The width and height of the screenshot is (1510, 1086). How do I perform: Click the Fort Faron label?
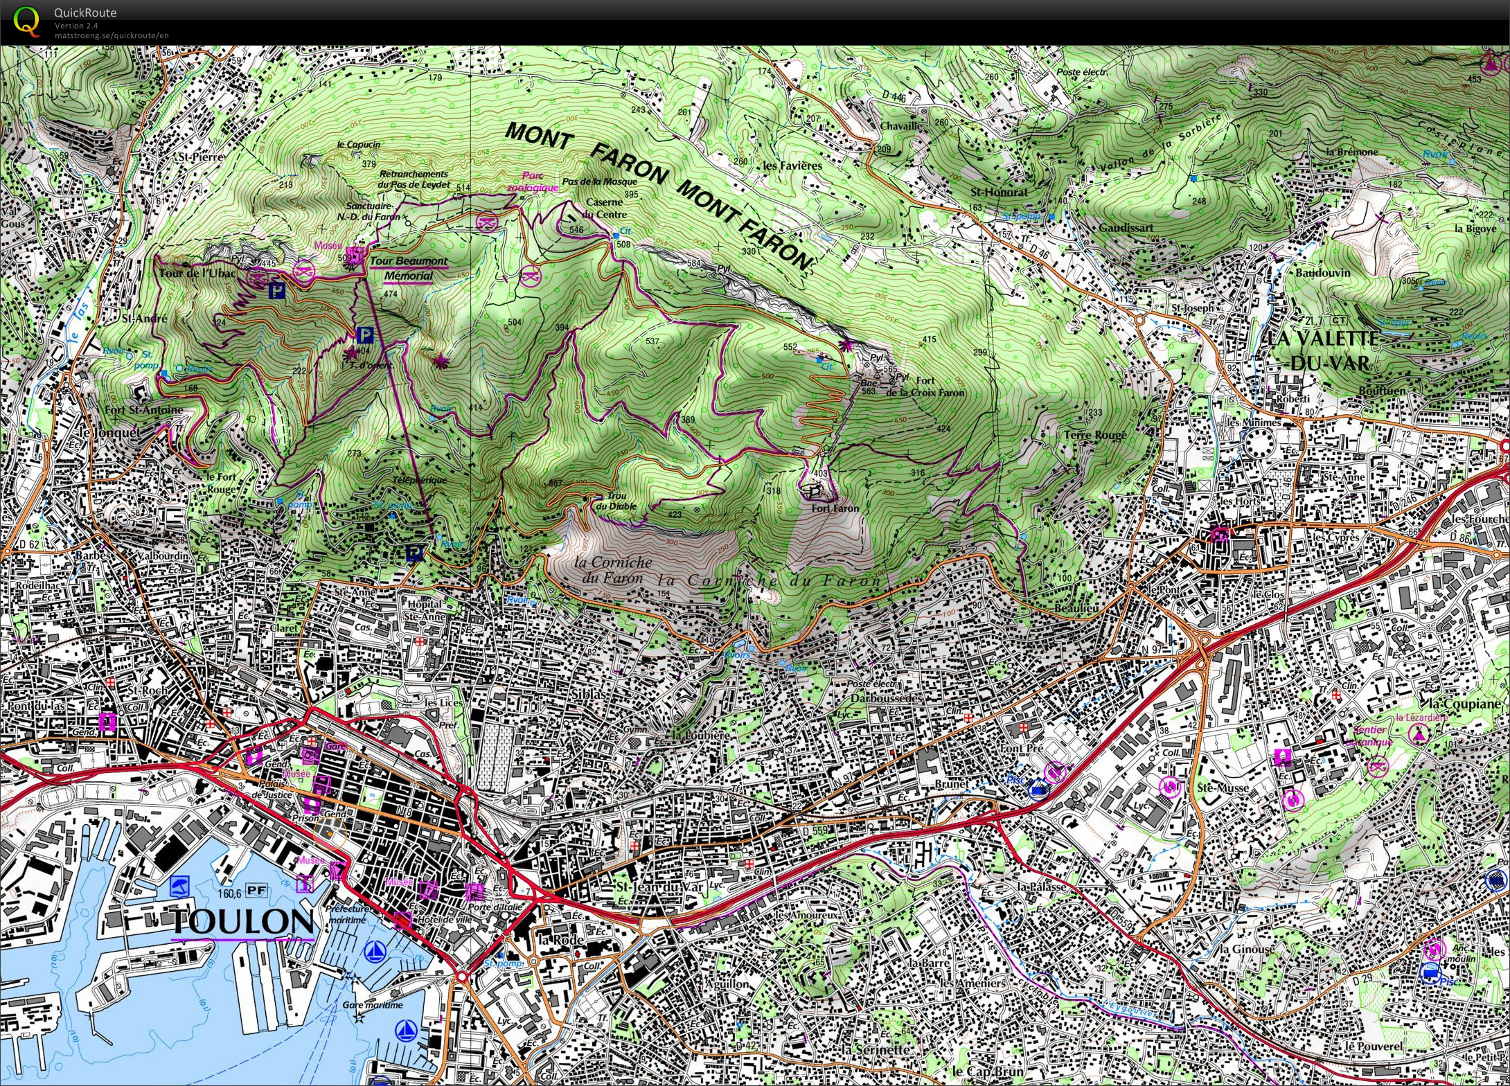point(835,508)
